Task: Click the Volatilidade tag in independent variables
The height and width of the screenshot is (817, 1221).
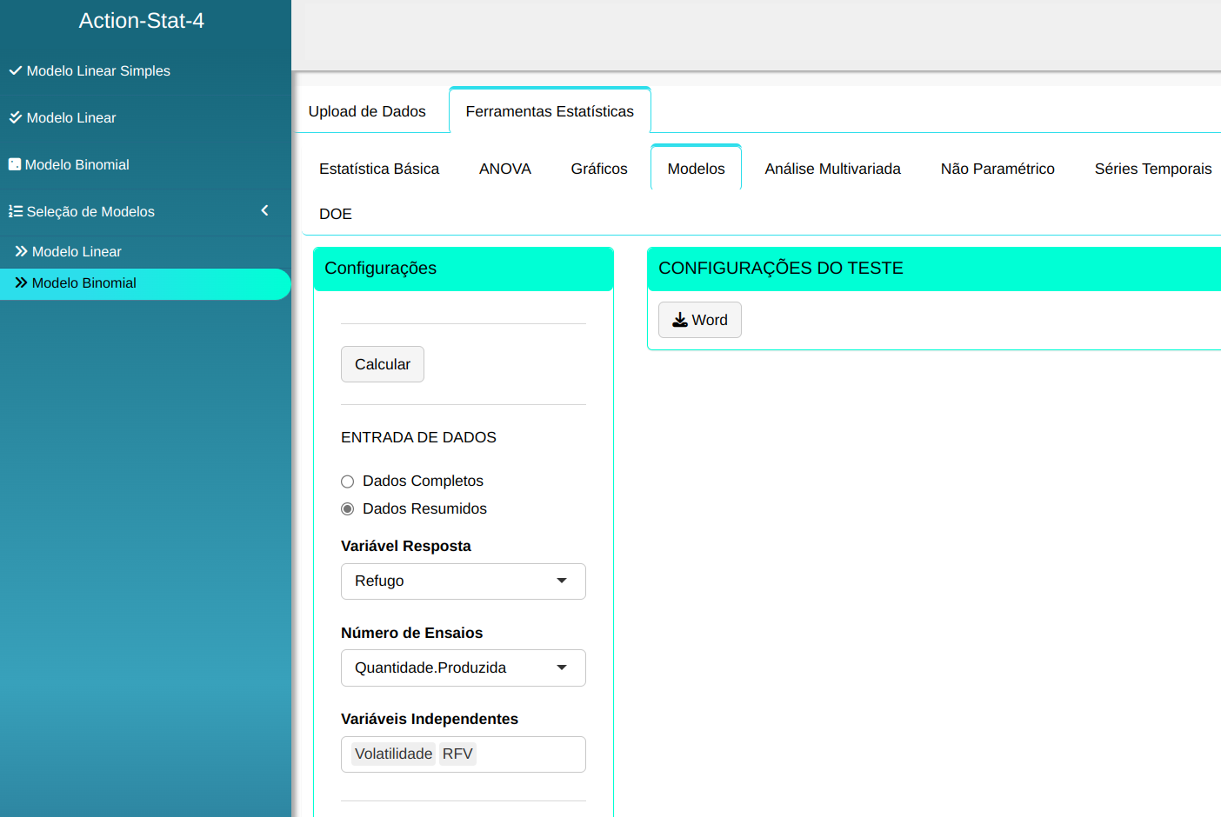Action: click(x=393, y=754)
